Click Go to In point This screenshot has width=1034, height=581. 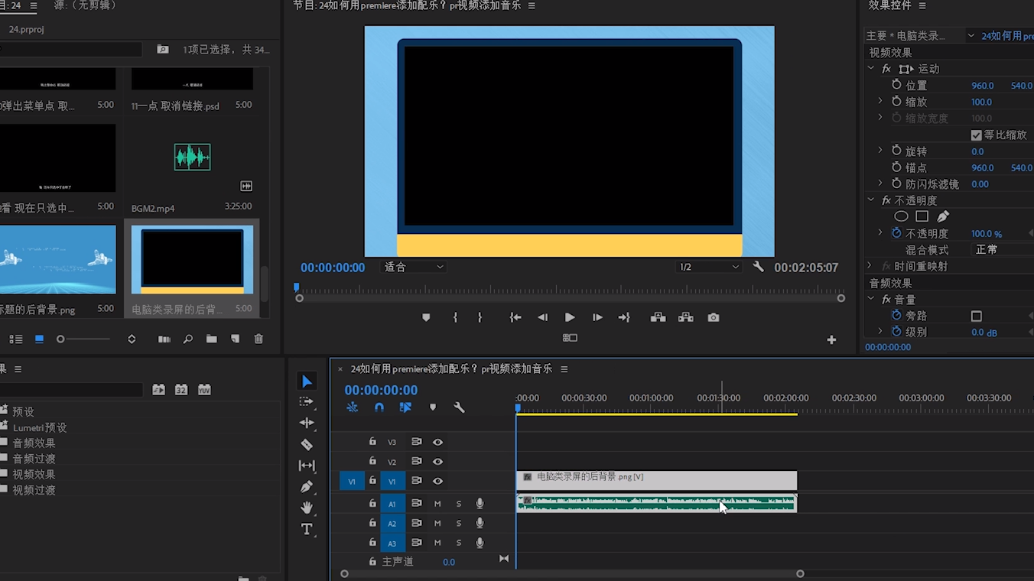(x=515, y=317)
